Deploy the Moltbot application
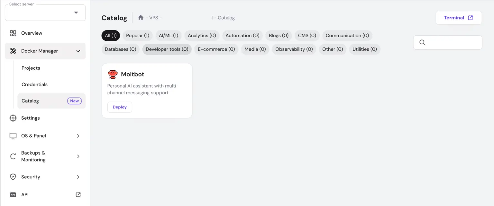 [119, 107]
